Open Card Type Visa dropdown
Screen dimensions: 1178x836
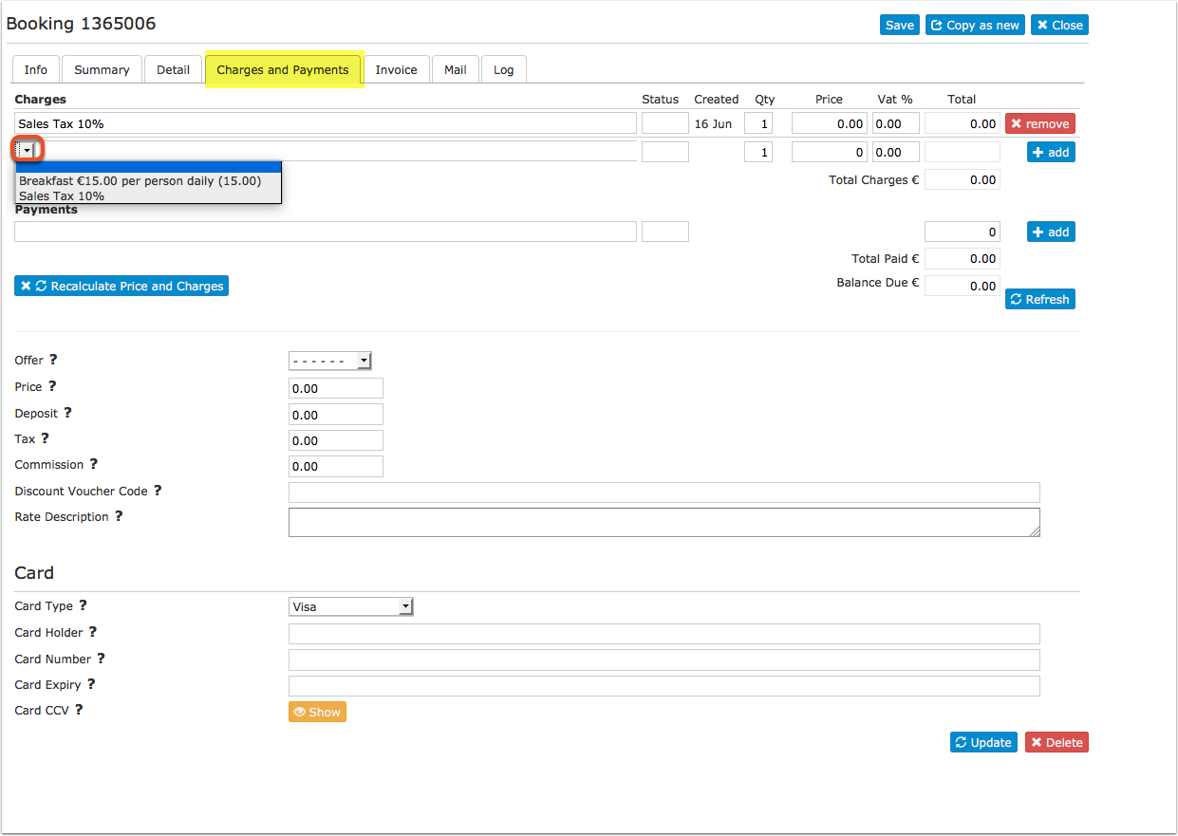pyautogui.click(x=351, y=606)
